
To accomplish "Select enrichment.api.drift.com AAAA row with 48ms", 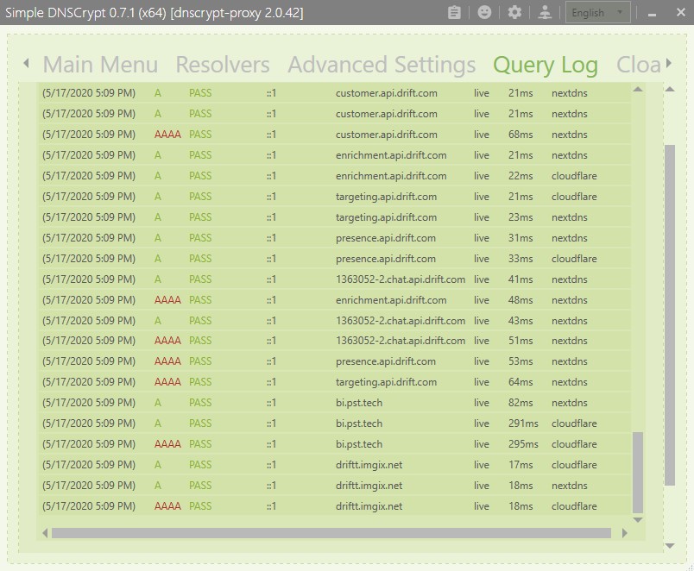I will point(335,300).
